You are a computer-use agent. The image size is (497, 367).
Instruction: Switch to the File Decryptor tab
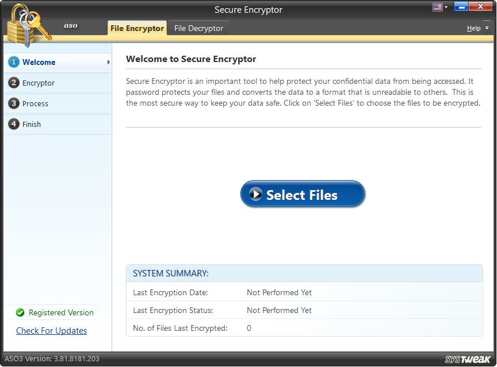tap(198, 28)
